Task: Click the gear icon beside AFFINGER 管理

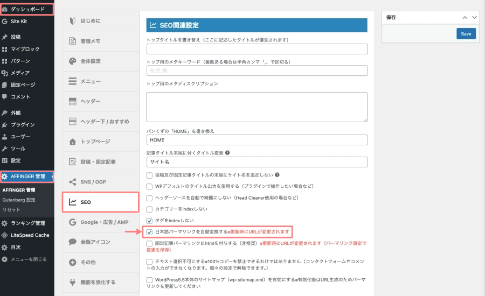Action: (5, 177)
